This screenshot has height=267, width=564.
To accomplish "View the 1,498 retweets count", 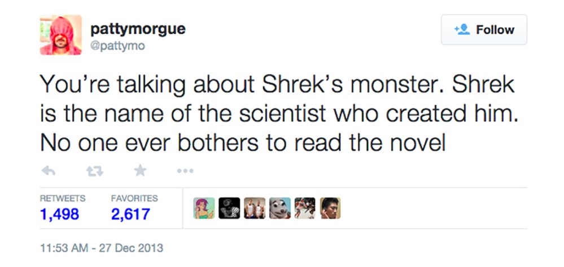I will (59, 214).
